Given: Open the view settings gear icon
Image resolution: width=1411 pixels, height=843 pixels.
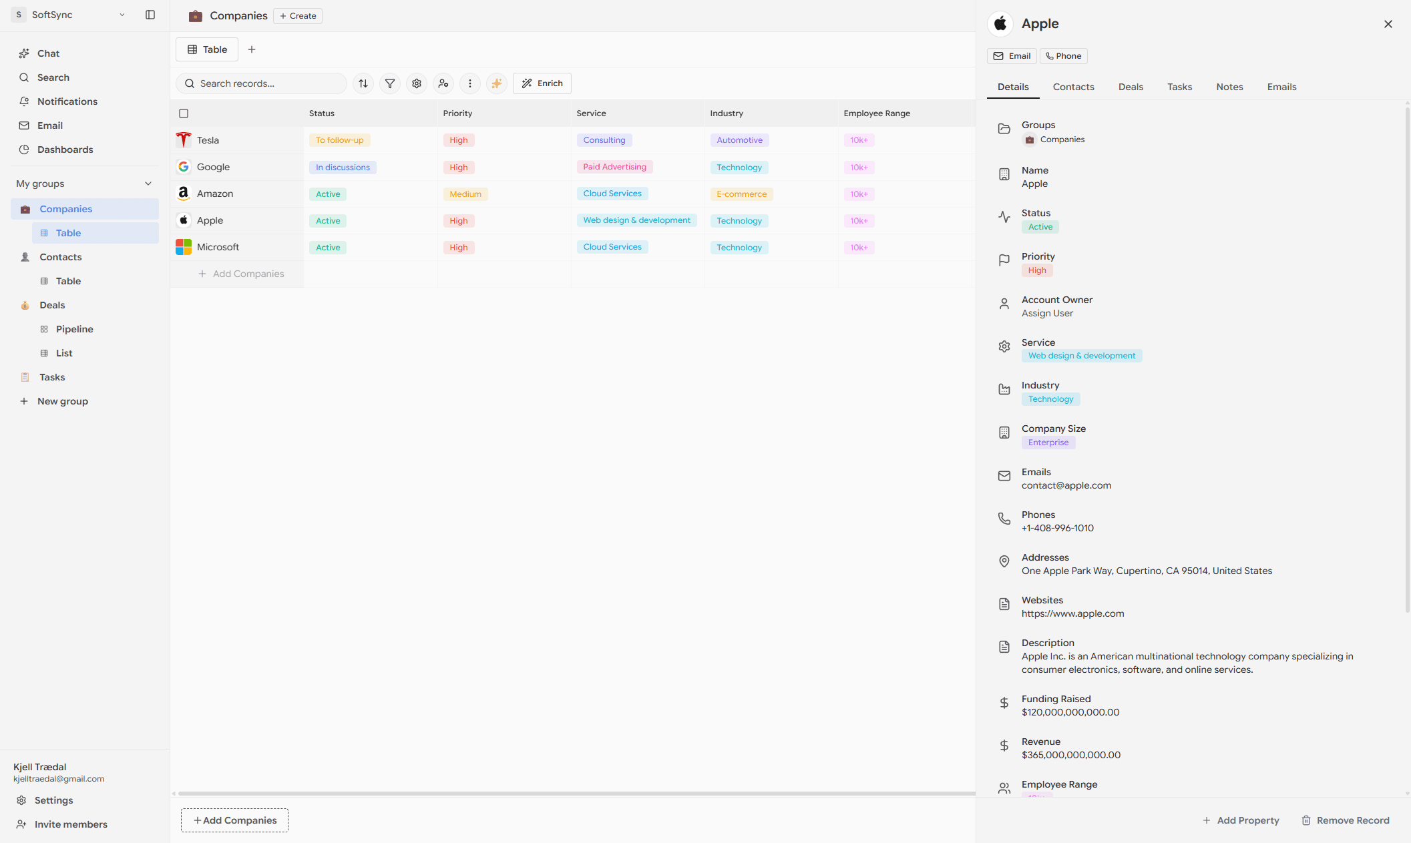Looking at the screenshot, I should click(416, 83).
